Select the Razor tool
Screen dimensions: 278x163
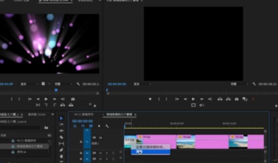pyautogui.click(x=62, y=137)
